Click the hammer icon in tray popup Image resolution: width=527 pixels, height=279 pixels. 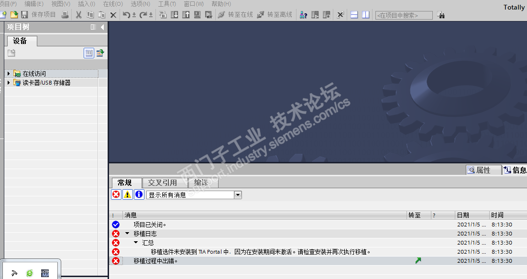click(14, 273)
